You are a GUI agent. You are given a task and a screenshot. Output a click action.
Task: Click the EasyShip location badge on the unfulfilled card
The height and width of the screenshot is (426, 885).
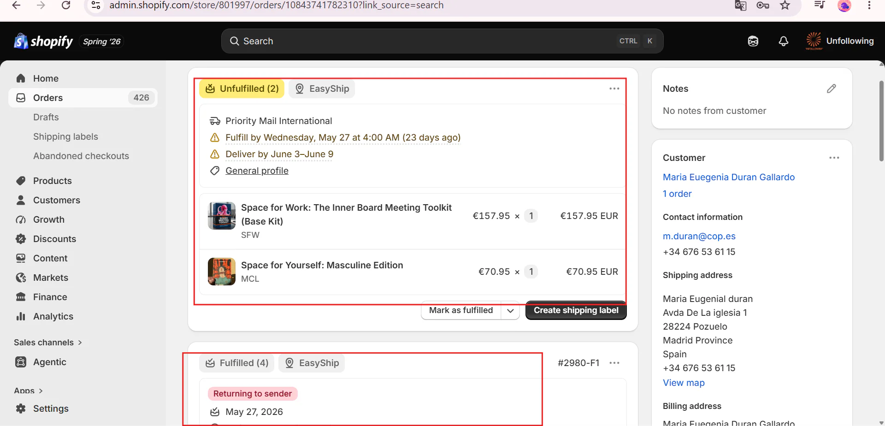click(x=322, y=89)
